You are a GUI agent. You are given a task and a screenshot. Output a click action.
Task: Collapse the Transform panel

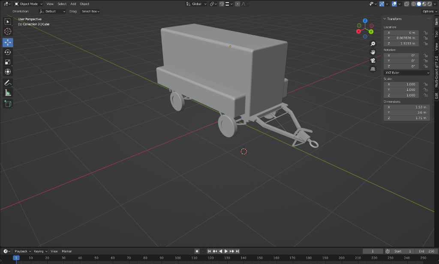coord(385,19)
